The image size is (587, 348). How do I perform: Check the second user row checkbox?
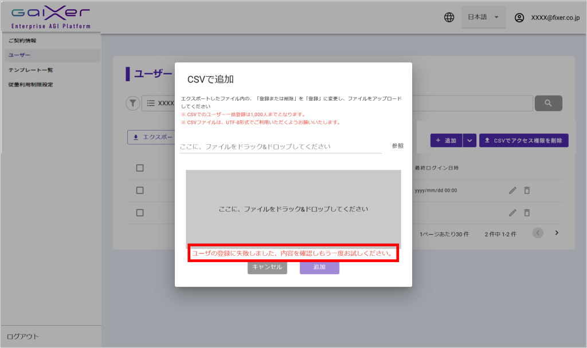(139, 212)
